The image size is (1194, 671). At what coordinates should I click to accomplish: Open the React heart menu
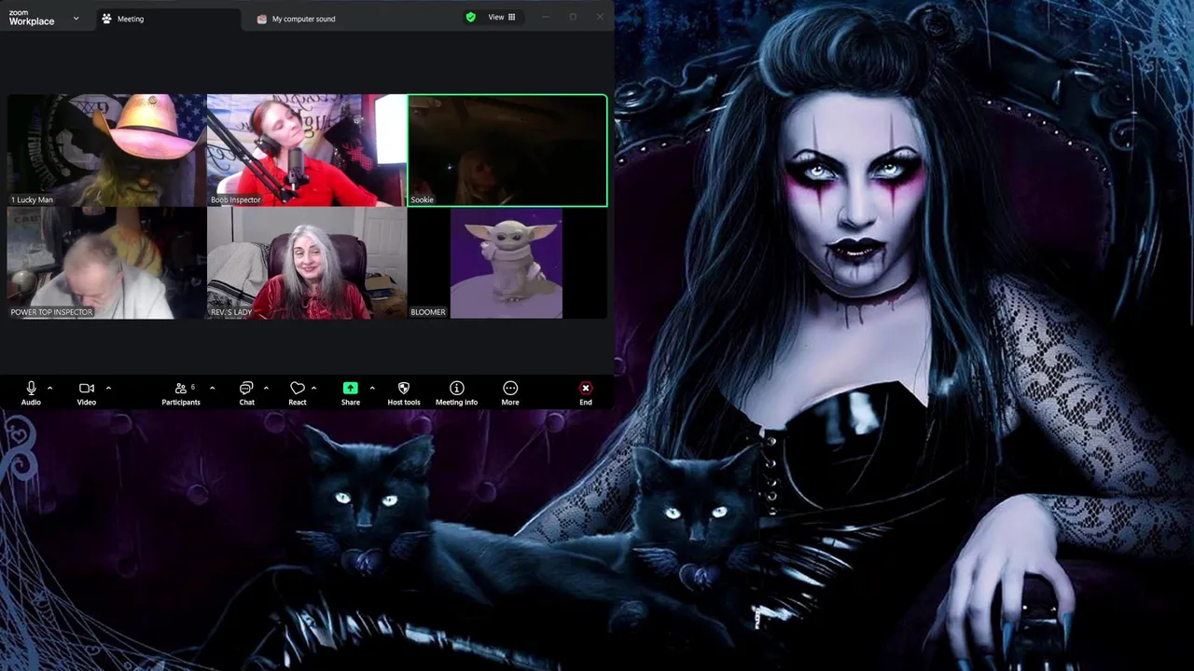point(298,392)
